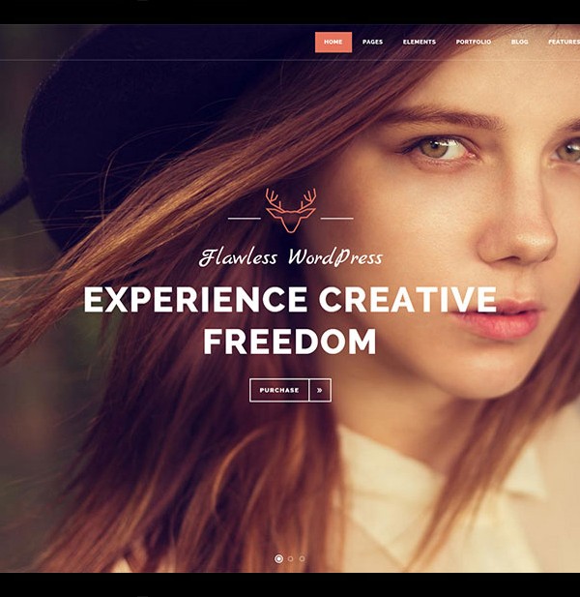Click the left divider line beside the deer logo
The image size is (580, 597).
245,219
